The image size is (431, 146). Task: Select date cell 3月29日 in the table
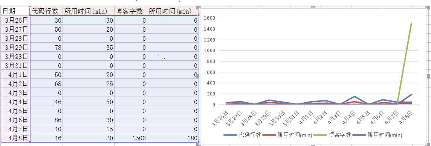pyautogui.click(x=15, y=48)
